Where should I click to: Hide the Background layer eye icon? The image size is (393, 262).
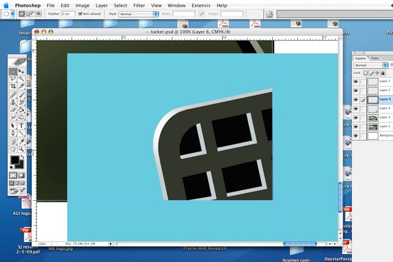[355, 136]
